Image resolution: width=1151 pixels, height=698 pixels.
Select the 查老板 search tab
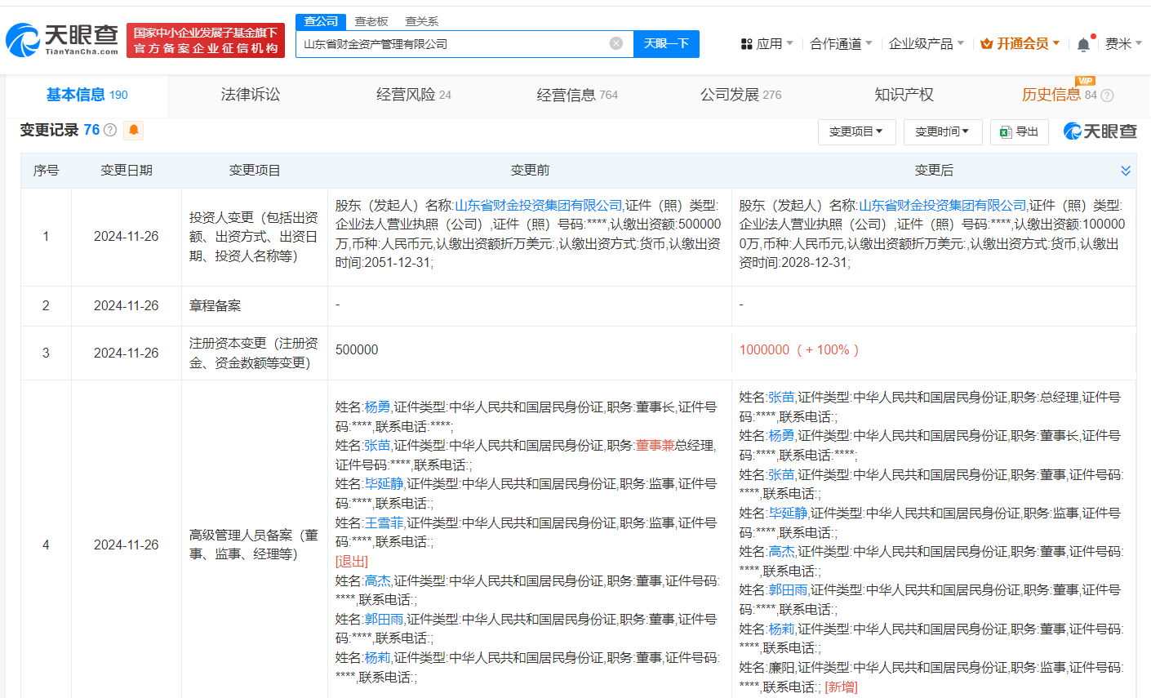click(371, 21)
